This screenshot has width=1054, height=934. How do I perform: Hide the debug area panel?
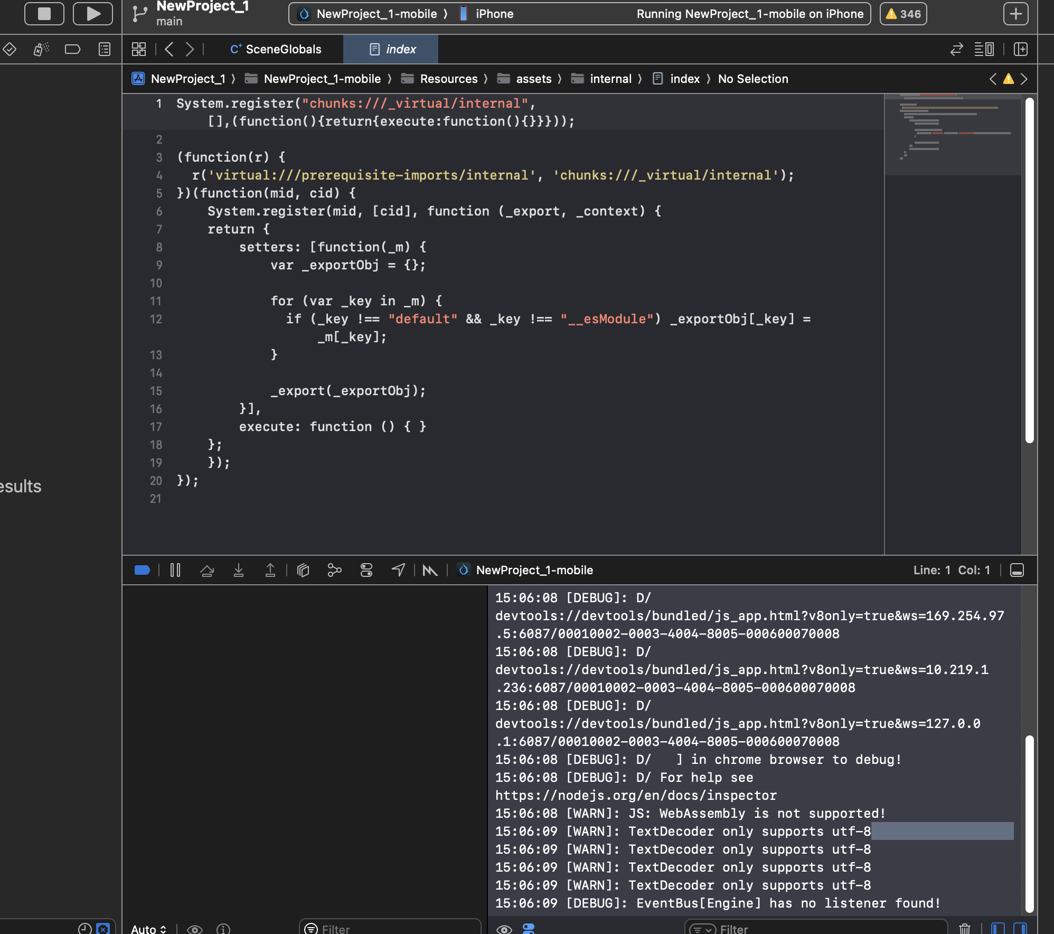1017,570
